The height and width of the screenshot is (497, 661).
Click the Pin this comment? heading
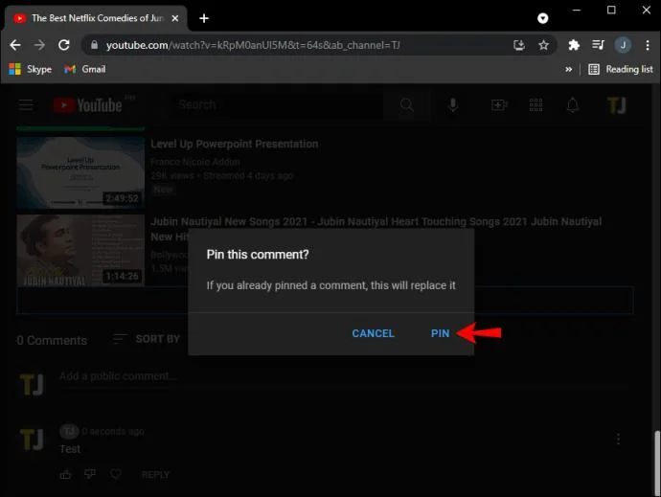coord(258,255)
